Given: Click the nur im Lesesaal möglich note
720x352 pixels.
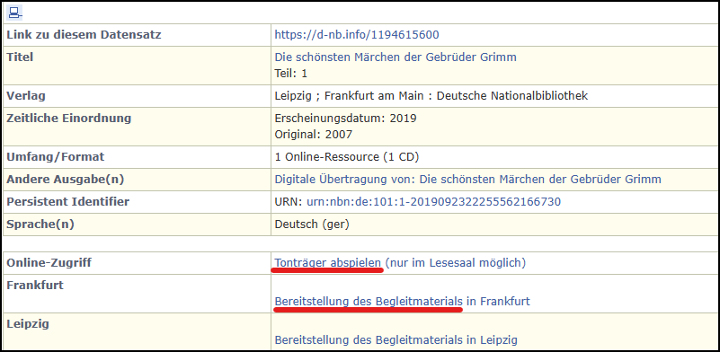Looking at the screenshot, I should click(x=455, y=262).
